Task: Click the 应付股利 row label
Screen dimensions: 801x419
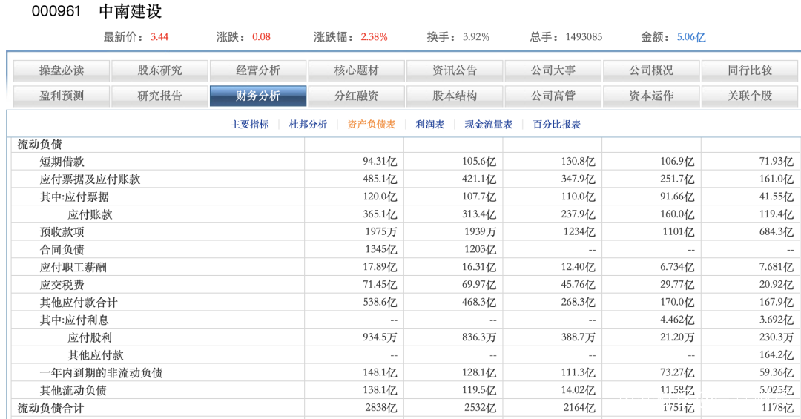Action: 90,337
